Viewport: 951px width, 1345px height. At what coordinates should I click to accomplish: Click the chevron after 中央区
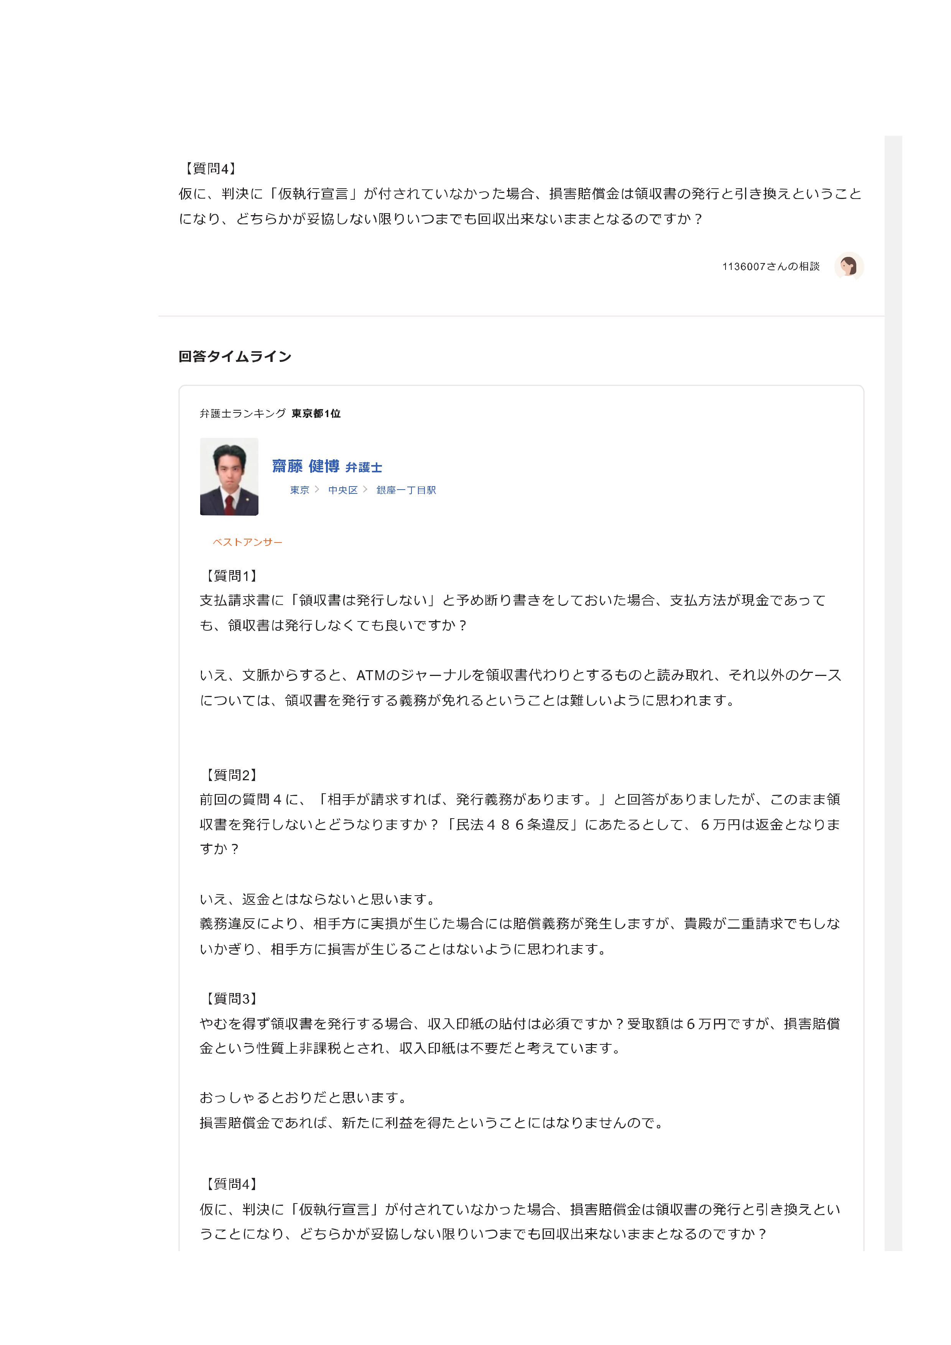coord(365,490)
